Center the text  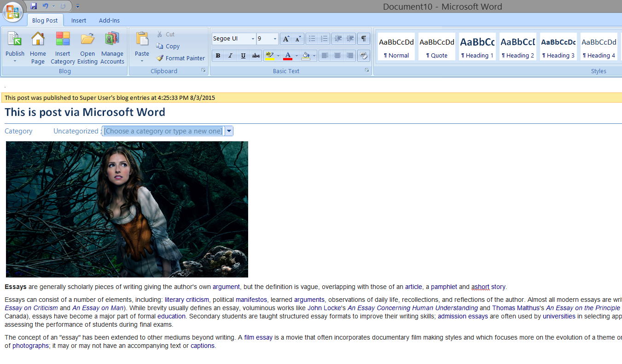337,56
